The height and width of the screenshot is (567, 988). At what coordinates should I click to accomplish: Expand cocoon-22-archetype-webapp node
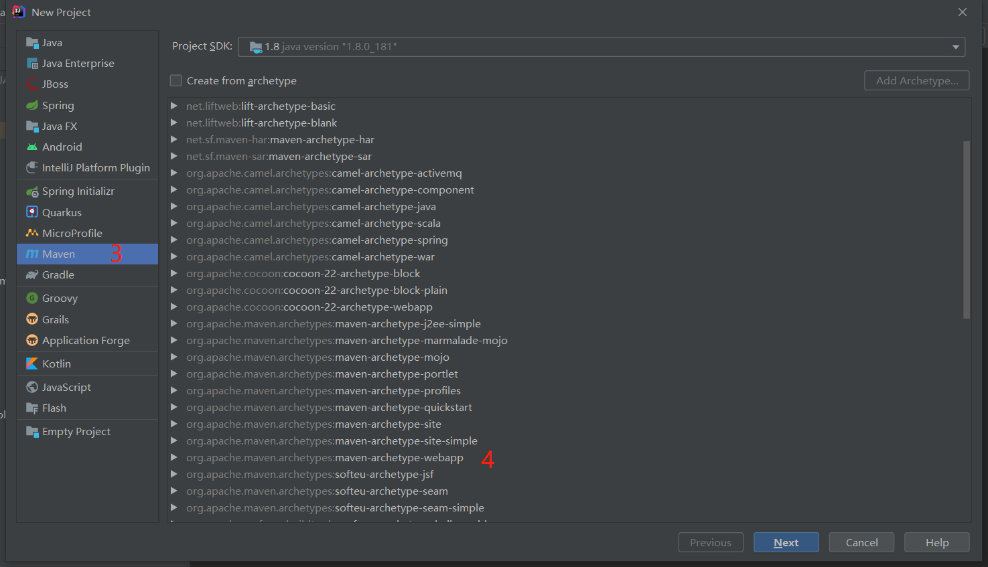pos(174,307)
